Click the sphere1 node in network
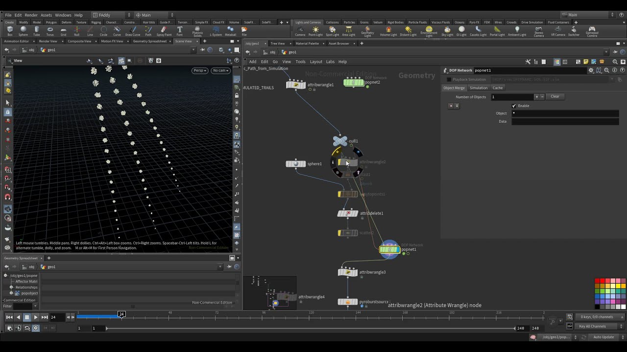The width and height of the screenshot is (627, 352). [296, 164]
